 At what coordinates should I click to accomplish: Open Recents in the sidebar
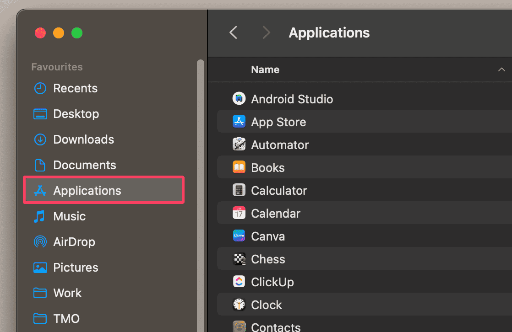click(75, 88)
